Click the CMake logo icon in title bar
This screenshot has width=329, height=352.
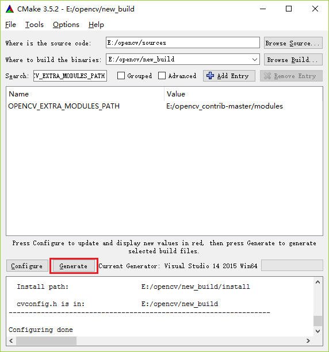tap(10, 9)
